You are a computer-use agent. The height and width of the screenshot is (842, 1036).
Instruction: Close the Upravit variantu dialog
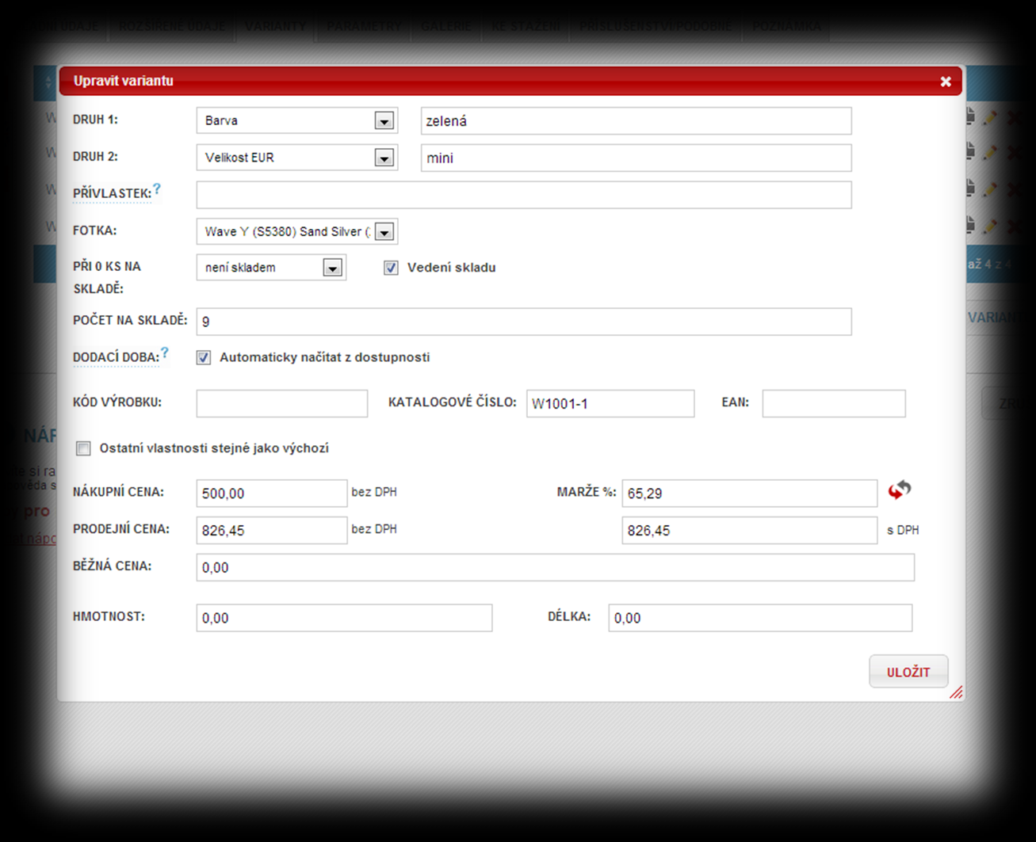(946, 82)
